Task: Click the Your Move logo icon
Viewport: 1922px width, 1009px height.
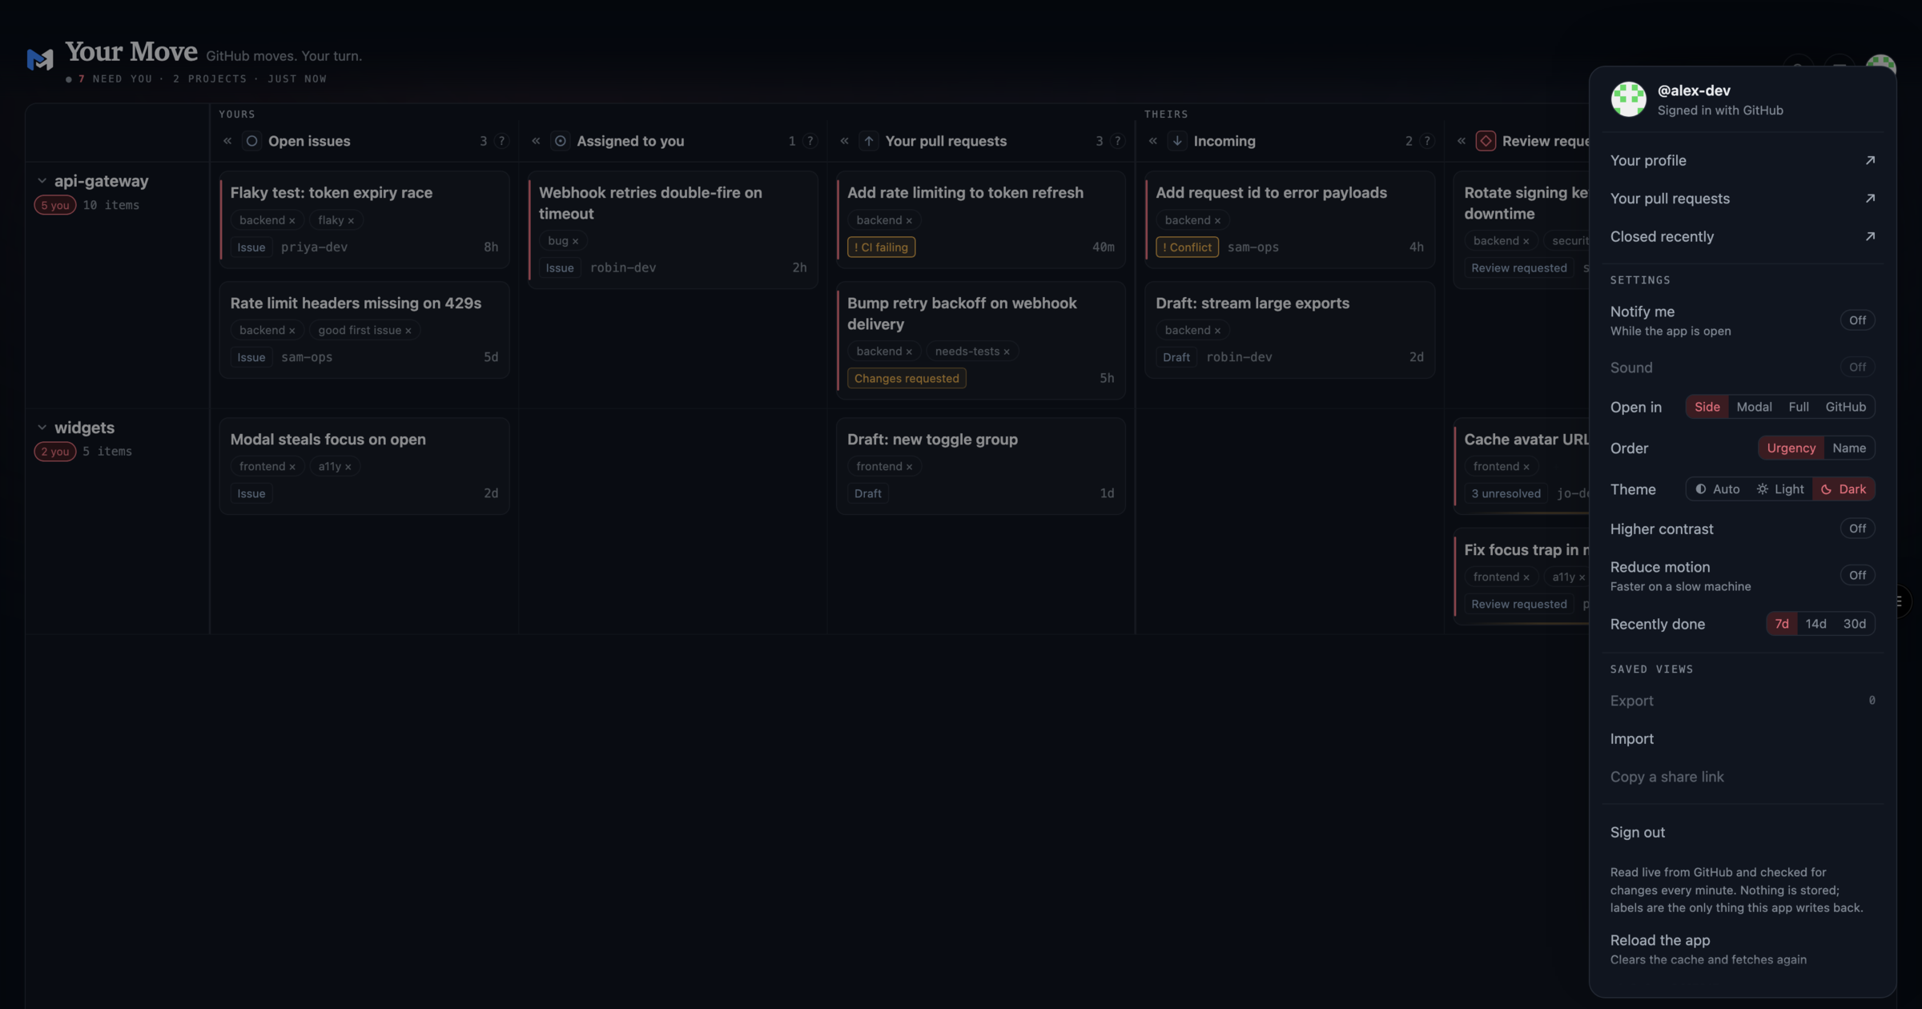Action: click(x=39, y=58)
